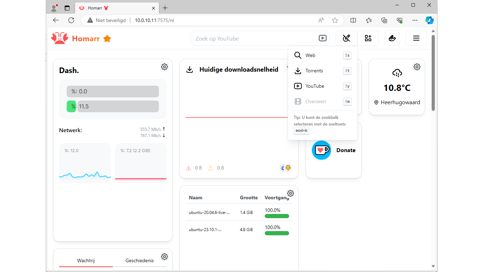Click the Heerhugowaard location label
483x272 pixels.
(400, 102)
